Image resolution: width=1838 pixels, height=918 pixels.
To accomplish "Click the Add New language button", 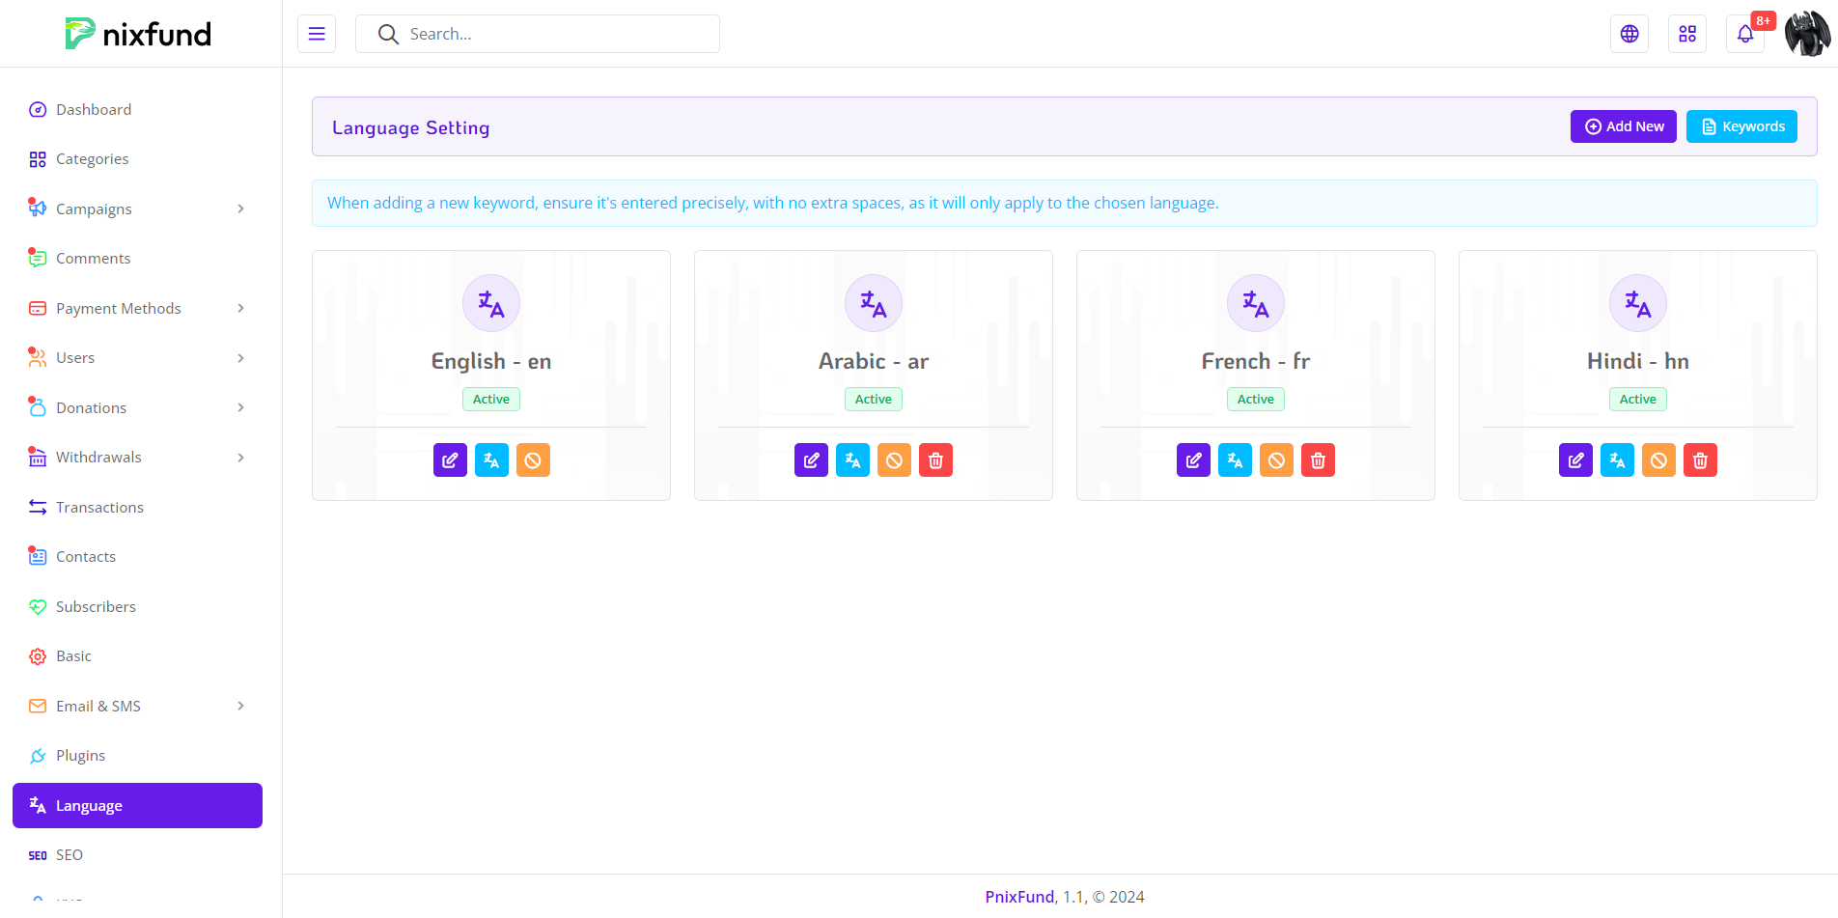I will [1623, 126].
